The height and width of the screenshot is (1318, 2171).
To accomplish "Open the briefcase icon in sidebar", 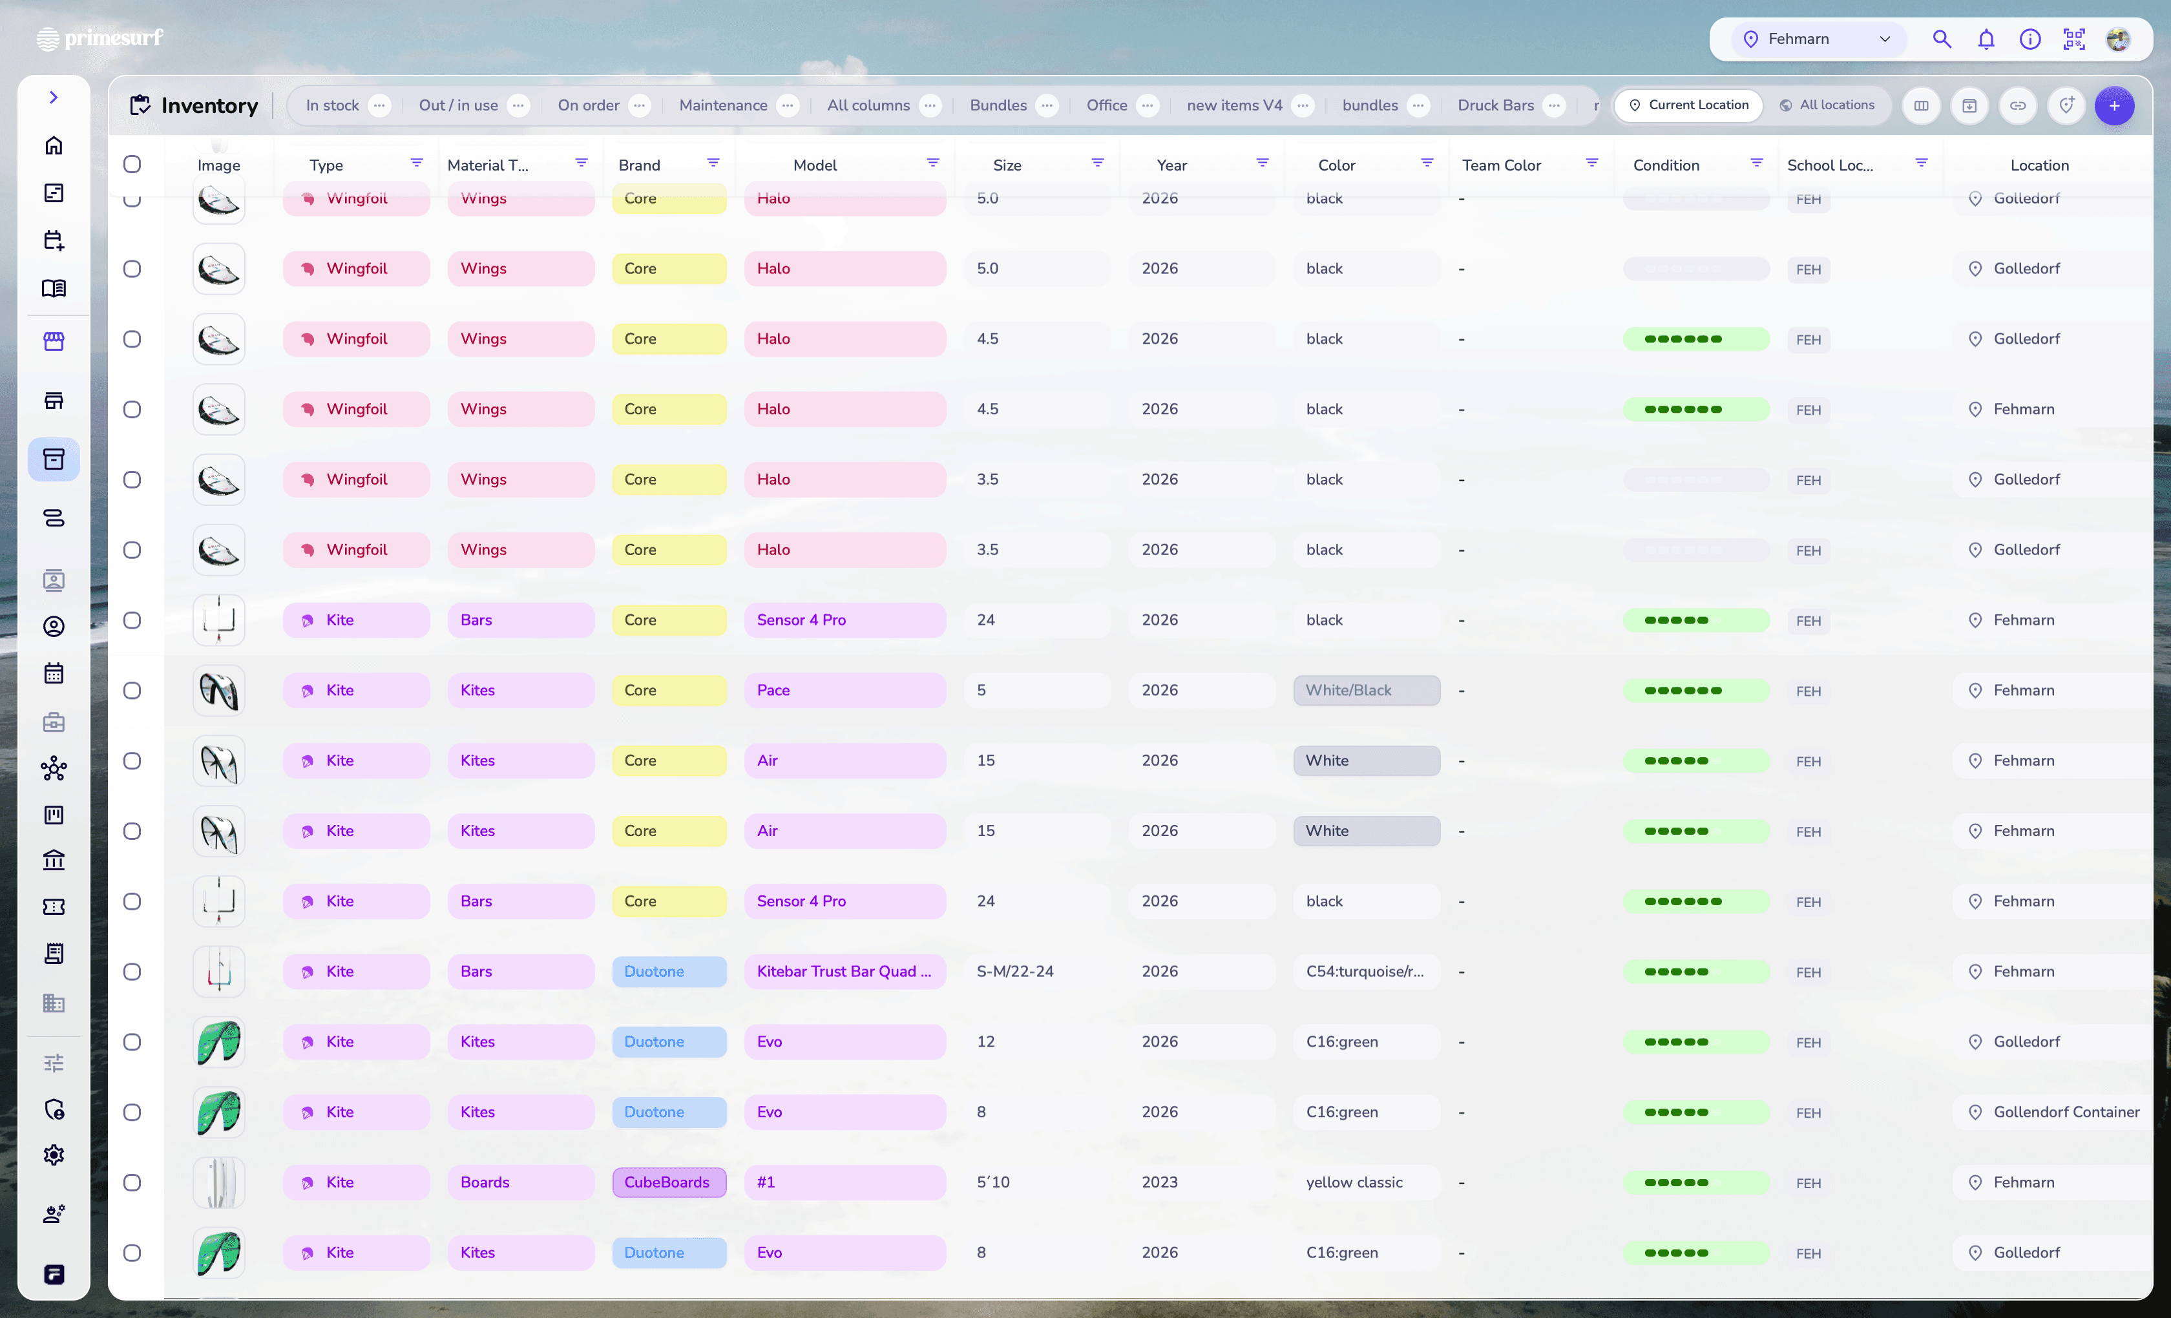I will pyautogui.click(x=54, y=722).
